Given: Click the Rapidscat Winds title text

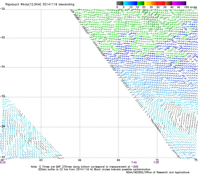Looking at the screenshot, I should click(x=40, y=5).
